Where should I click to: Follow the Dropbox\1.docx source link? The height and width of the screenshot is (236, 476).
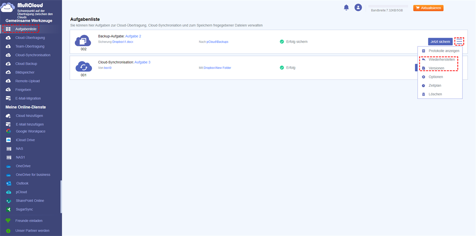point(123,42)
